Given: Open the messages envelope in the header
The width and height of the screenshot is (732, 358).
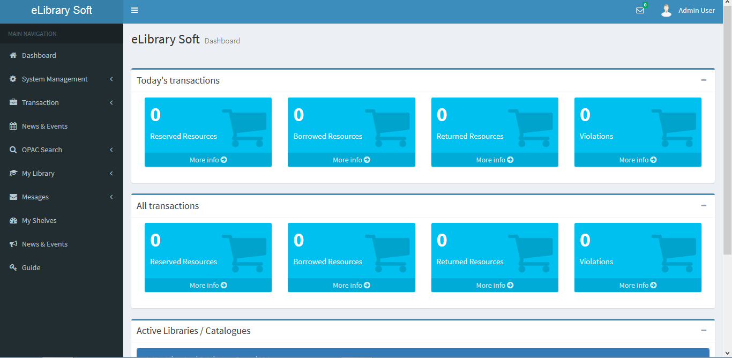Looking at the screenshot, I should 640,10.
